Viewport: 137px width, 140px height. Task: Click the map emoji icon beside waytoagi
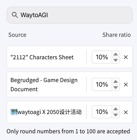[x=14, y=112]
